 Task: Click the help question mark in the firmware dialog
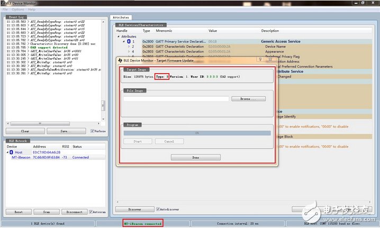[260, 60]
